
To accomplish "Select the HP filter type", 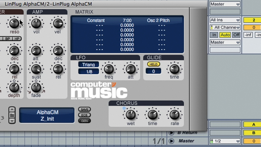I will point(17,39).
